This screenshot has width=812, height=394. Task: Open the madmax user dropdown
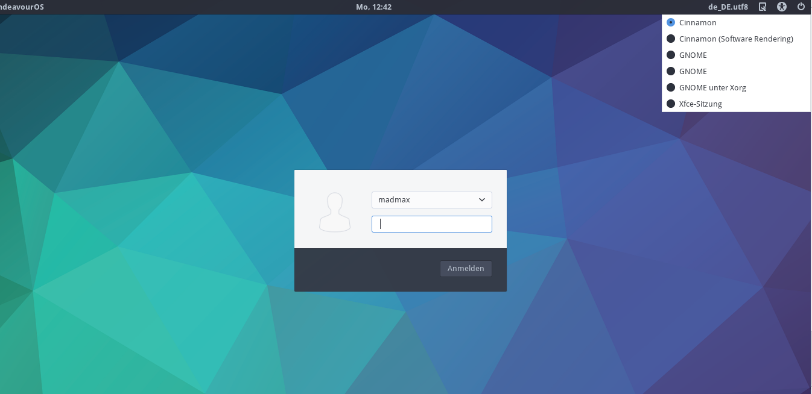[x=431, y=199]
